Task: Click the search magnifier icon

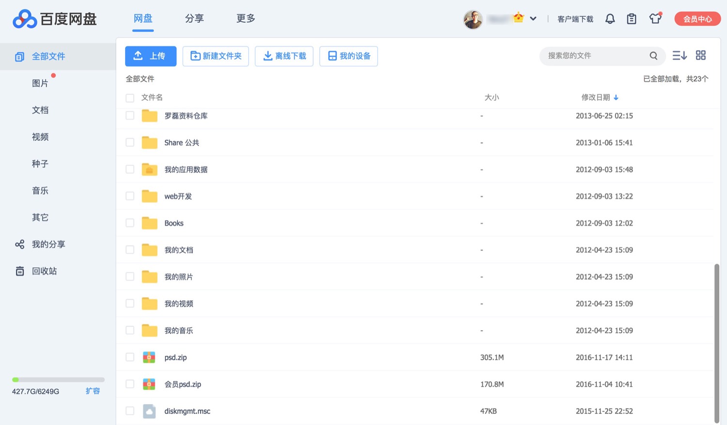Action: click(x=653, y=56)
